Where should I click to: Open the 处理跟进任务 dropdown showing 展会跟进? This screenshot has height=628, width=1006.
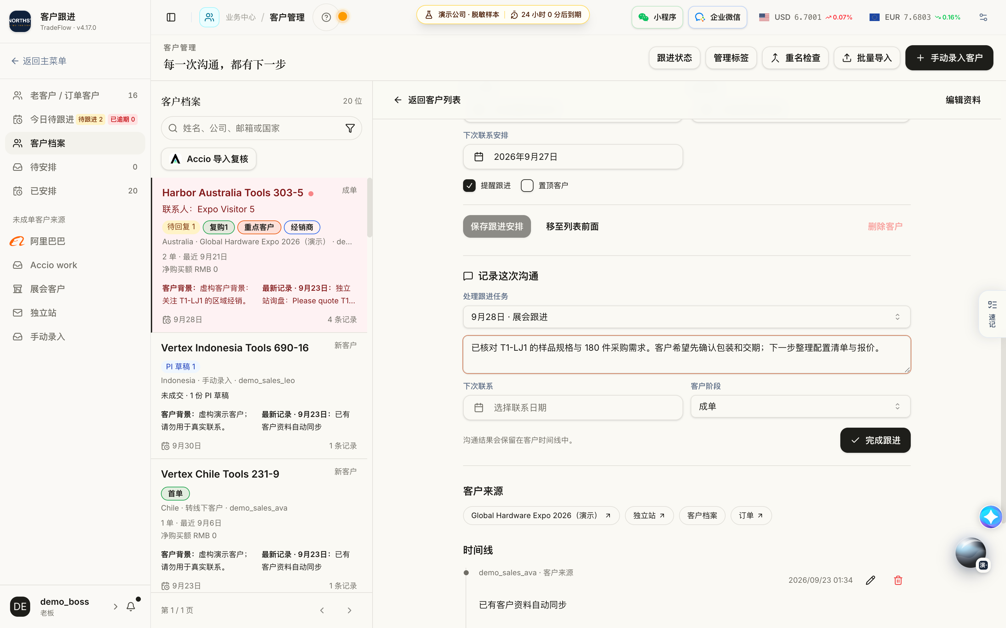point(686,317)
